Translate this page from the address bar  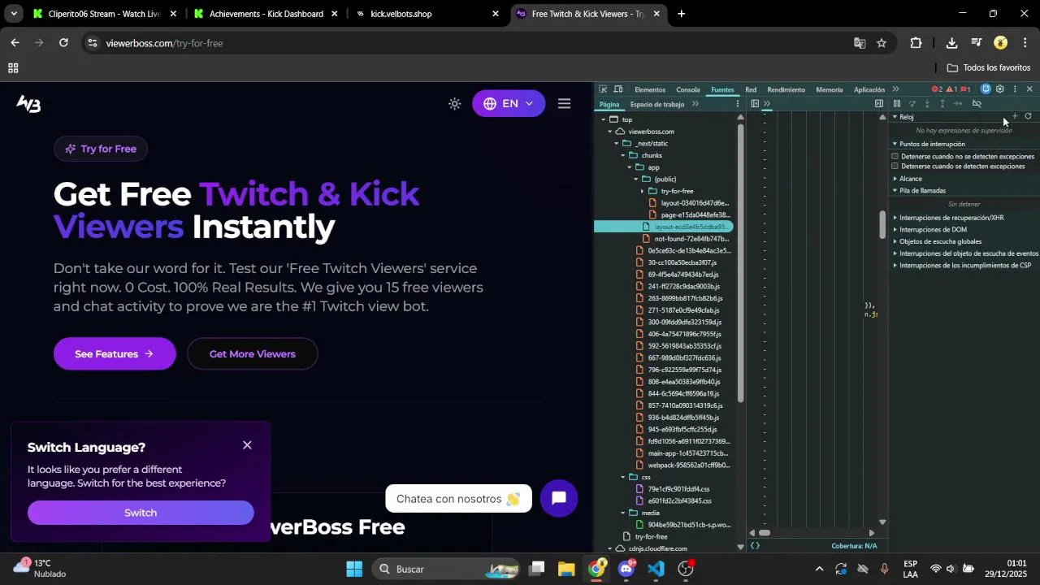pos(860,43)
